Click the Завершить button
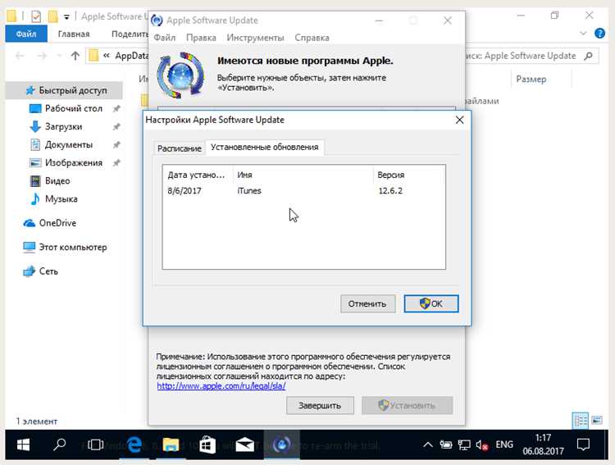The height and width of the screenshot is (465, 615). [x=320, y=405]
